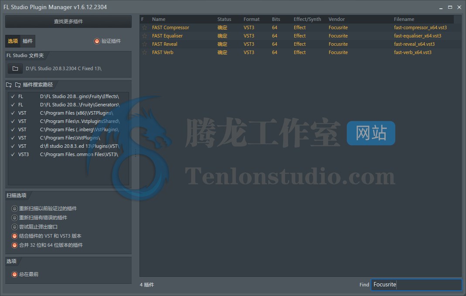Select the FAST Reveal plugin name
466x296 pixels.
click(165, 44)
